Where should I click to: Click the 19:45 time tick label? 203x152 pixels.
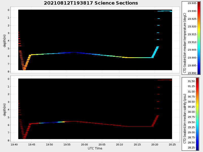click(x=32, y=144)
